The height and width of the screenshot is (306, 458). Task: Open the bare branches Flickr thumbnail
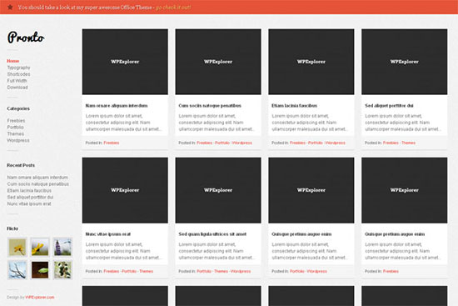tap(17, 269)
